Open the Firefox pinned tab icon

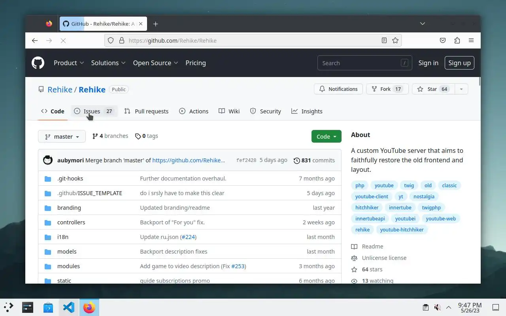pos(49,24)
